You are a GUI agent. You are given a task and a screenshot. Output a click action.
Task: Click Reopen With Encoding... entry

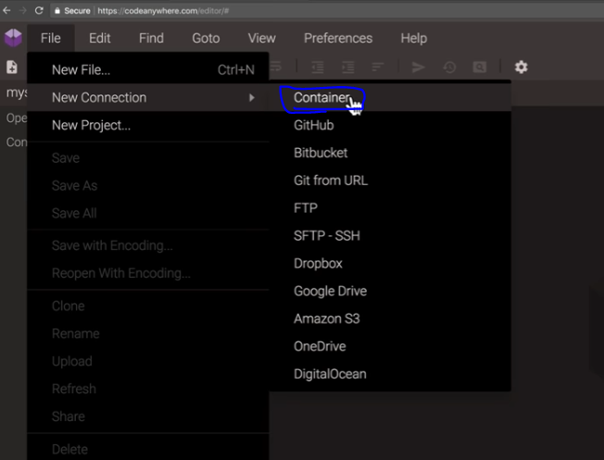pyautogui.click(x=148, y=273)
